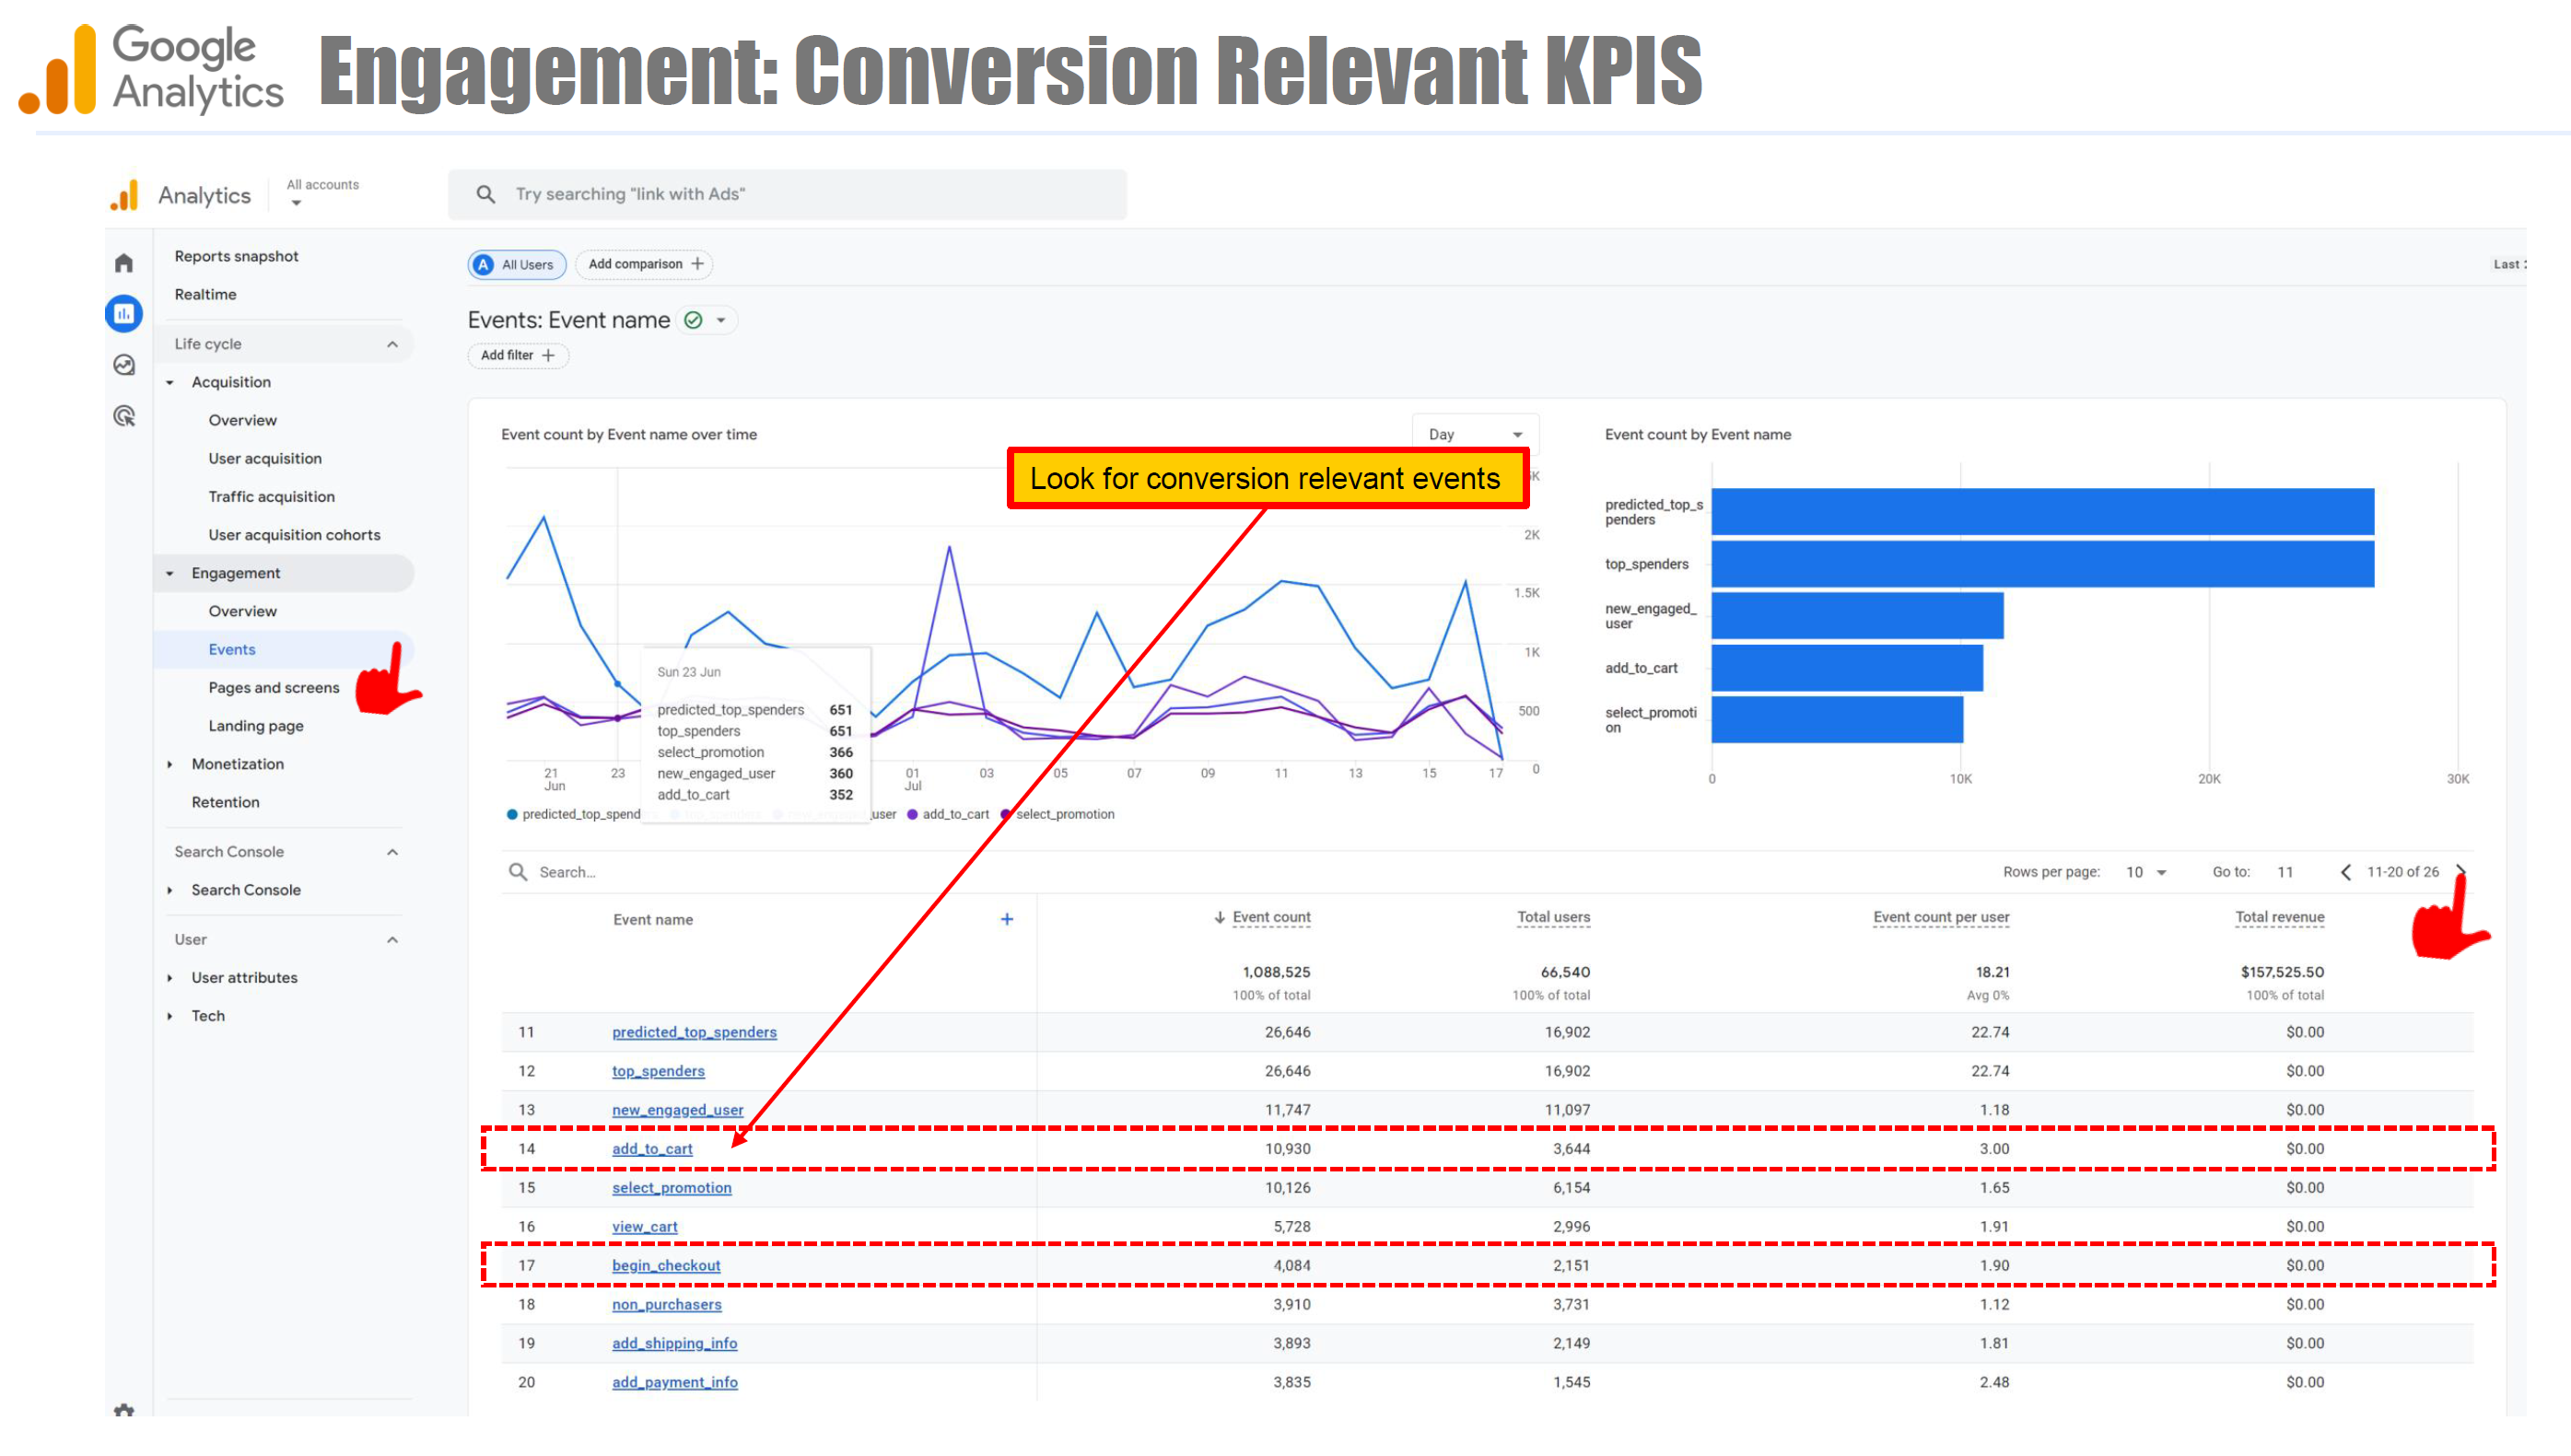Open the Explore icon in left rail
This screenshot has width=2571, height=1456.
coord(124,365)
